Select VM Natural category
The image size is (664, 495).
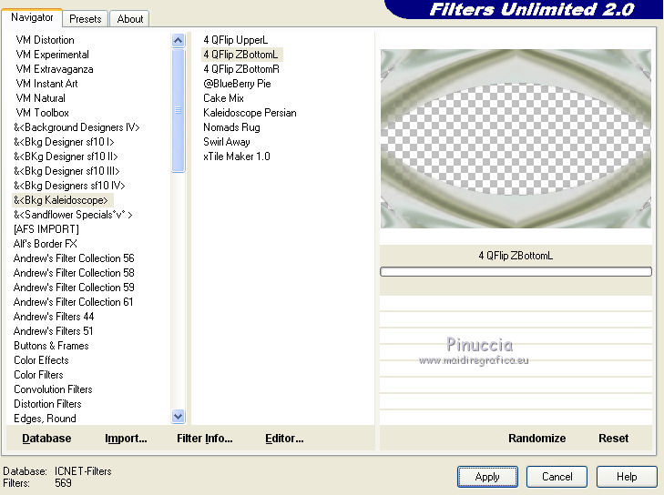[x=40, y=98]
